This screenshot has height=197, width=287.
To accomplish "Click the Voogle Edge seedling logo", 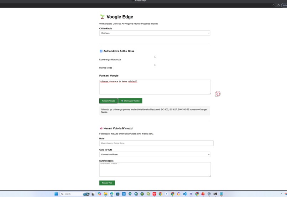I will click(102, 17).
